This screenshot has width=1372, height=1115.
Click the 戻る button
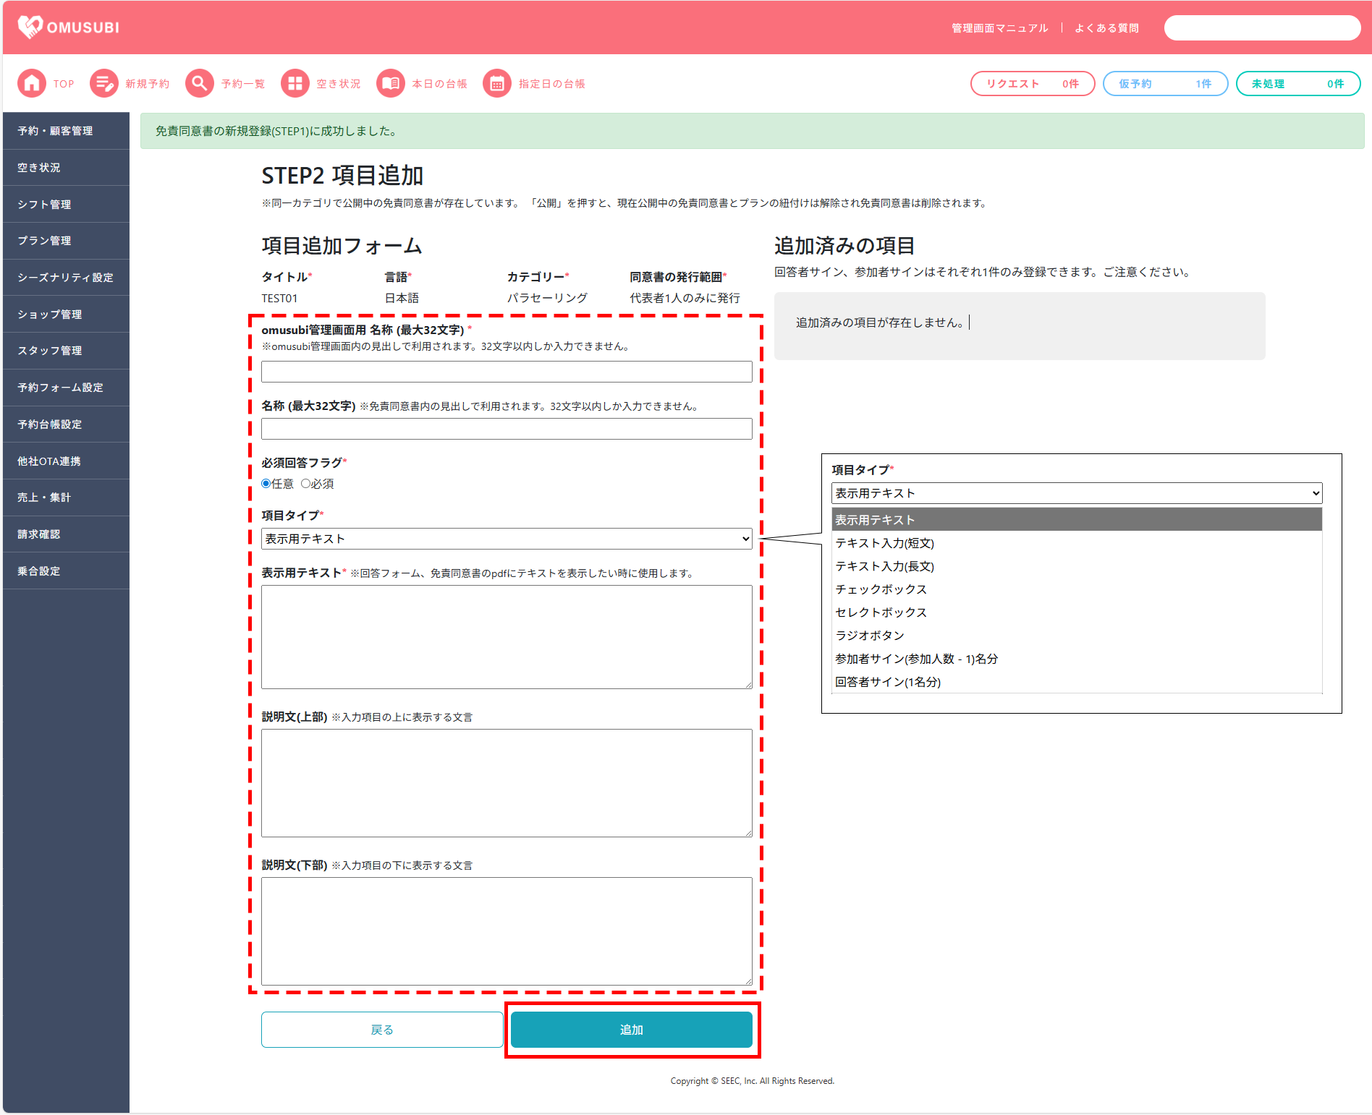click(382, 1030)
